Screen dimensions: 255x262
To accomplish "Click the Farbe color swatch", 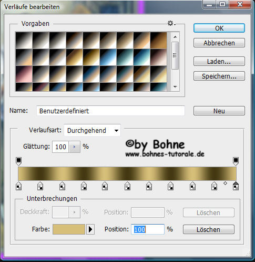I will (69, 229).
